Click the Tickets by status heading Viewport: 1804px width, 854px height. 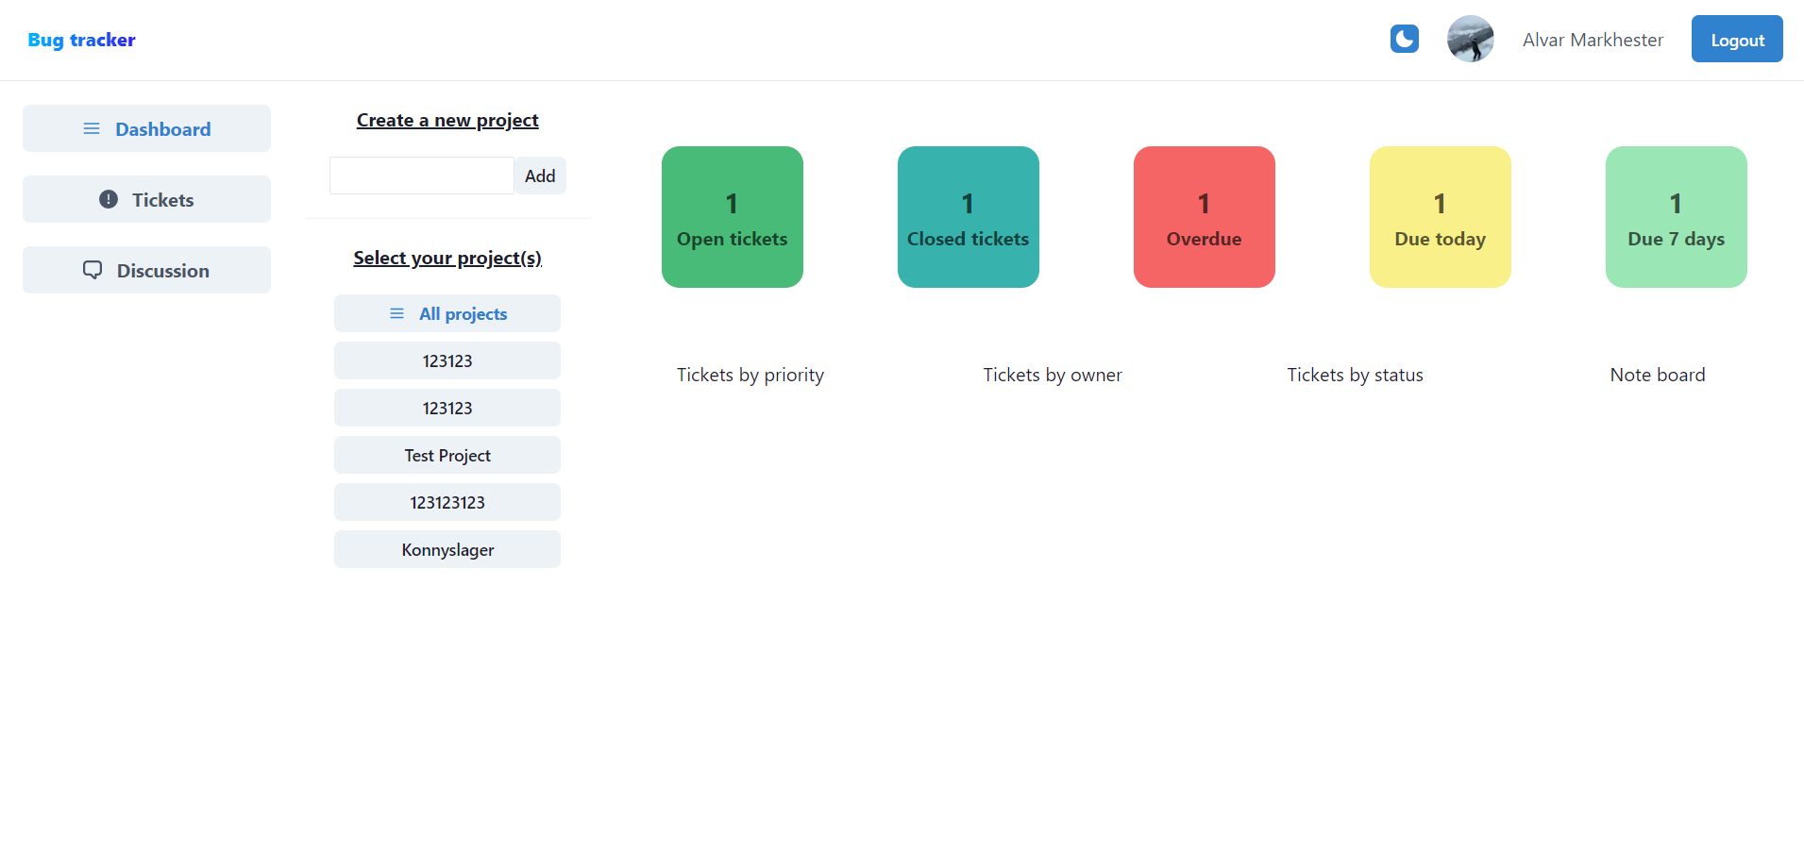(x=1355, y=375)
